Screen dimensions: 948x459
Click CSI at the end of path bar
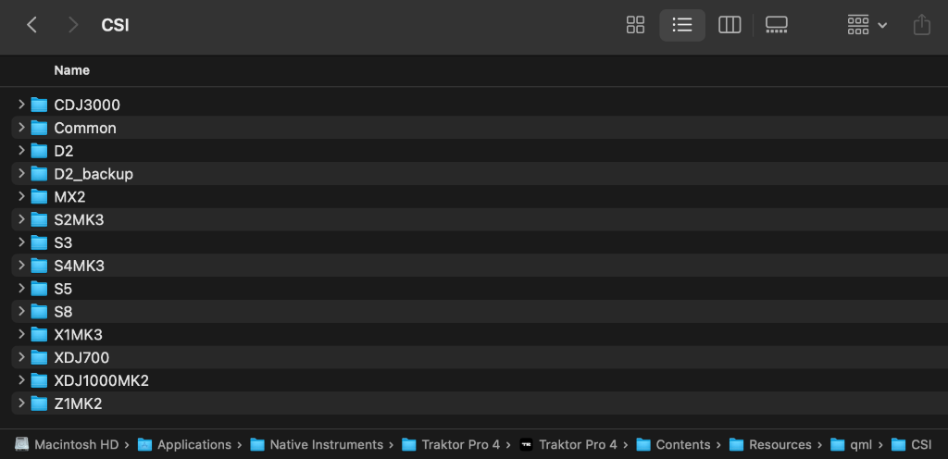coord(912,444)
